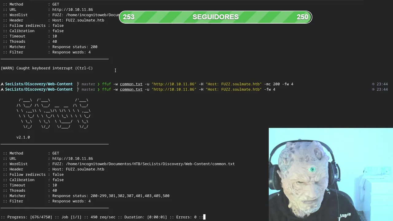This screenshot has height=221, width=393.
Task: Click 'common.txt' in the command containing -mc 200
Action: point(131,84)
